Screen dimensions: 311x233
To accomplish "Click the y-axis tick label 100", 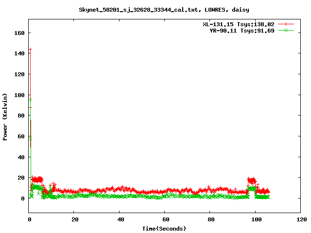I will tap(19, 95).
